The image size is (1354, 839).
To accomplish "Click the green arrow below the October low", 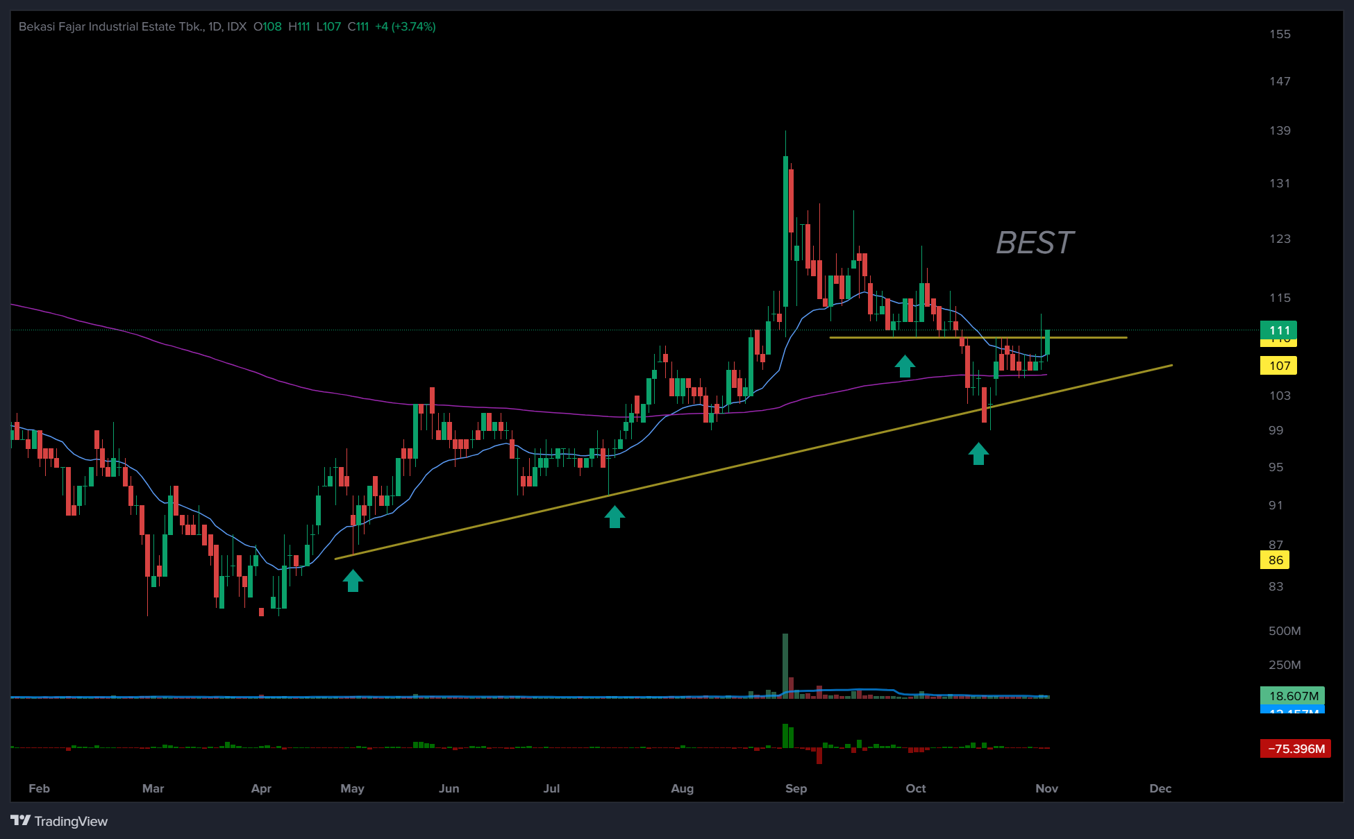I will (978, 454).
